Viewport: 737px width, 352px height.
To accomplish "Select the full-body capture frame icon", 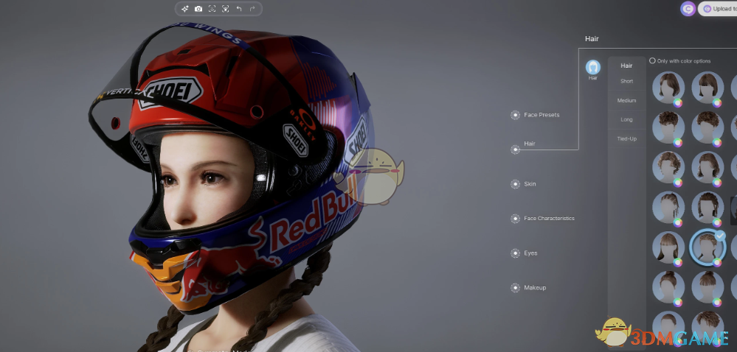I will 226,8.
